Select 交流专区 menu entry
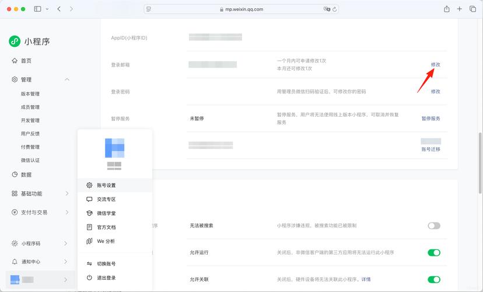Viewport: 483px width, 292px height. [115, 199]
